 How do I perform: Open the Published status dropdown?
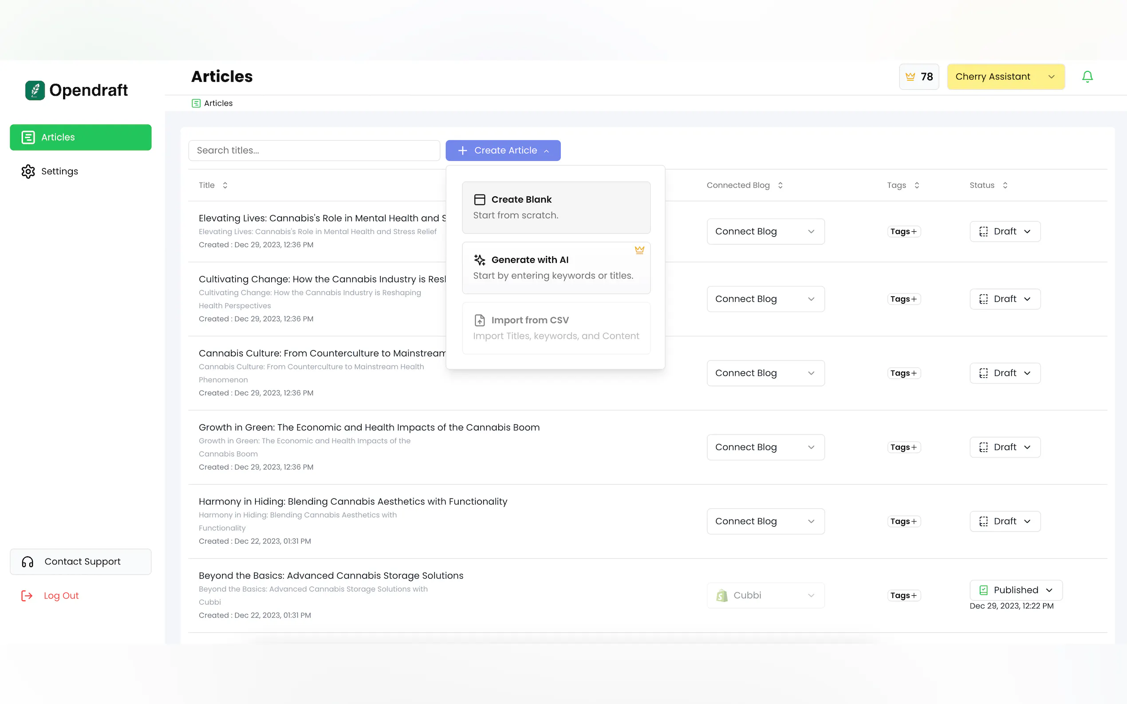[x=1016, y=590]
